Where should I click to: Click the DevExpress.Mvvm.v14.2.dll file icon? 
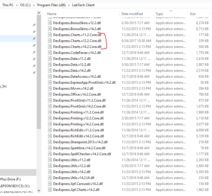pos(50,88)
